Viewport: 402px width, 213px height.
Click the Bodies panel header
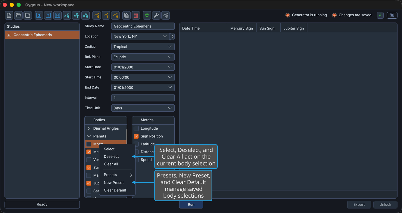pos(106,120)
